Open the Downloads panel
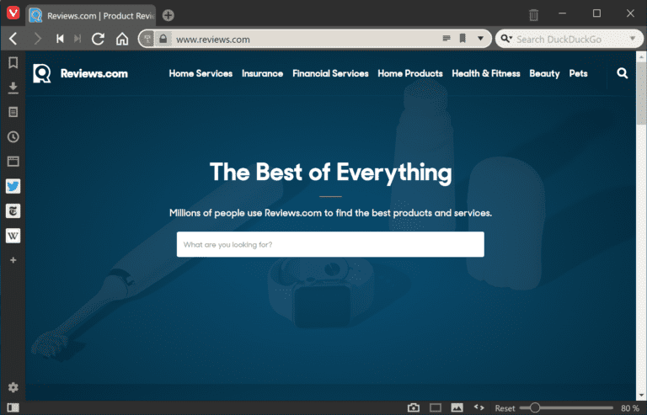 click(13, 88)
